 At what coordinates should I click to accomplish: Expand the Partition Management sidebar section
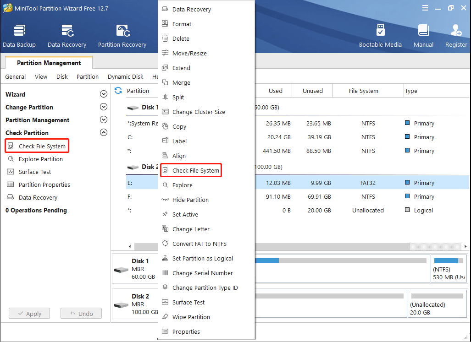[103, 120]
